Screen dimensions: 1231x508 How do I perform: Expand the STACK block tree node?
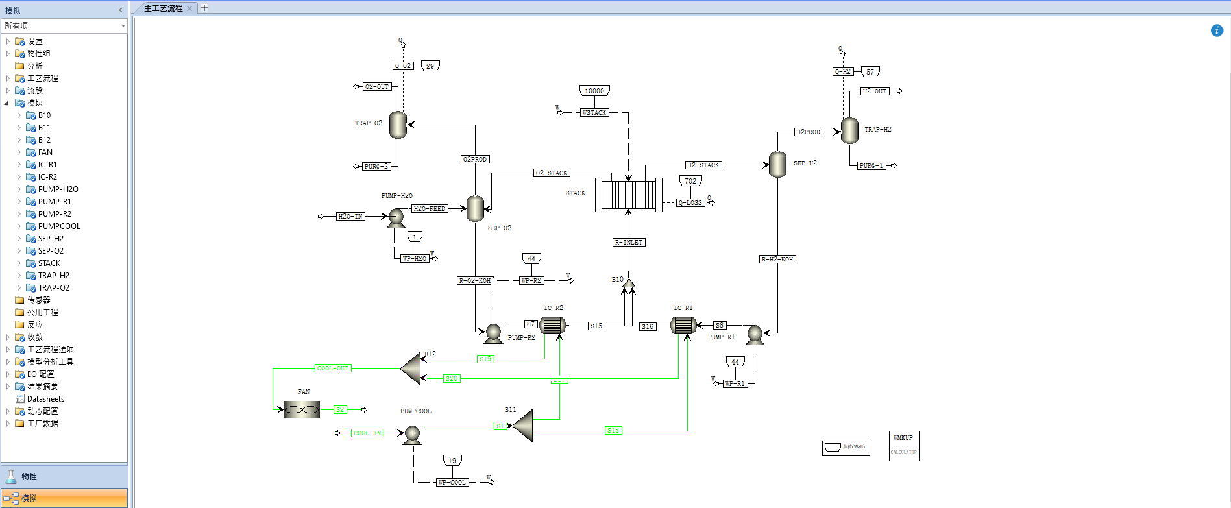coord(19,263)
